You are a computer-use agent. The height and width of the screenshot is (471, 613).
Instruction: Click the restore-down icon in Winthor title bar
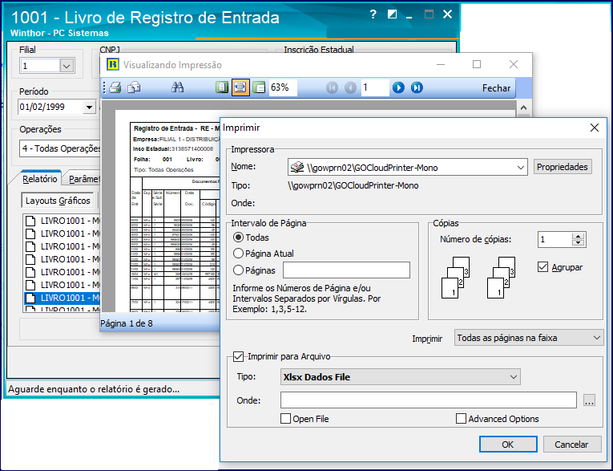tap(392, 15)
